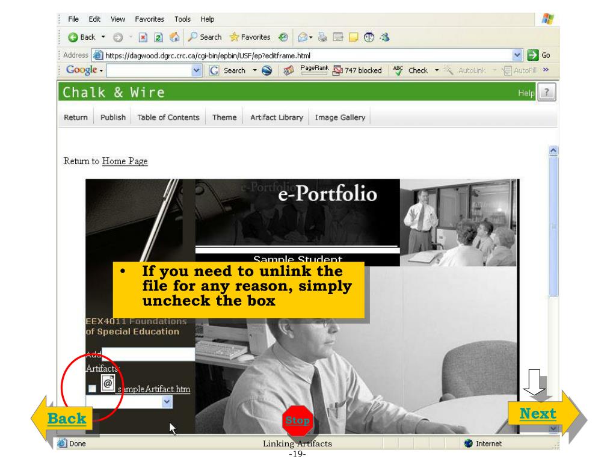Print the page using the printer icon
Image resolution: width=616 pixels, height=462 pixels.
click(322, 37)
